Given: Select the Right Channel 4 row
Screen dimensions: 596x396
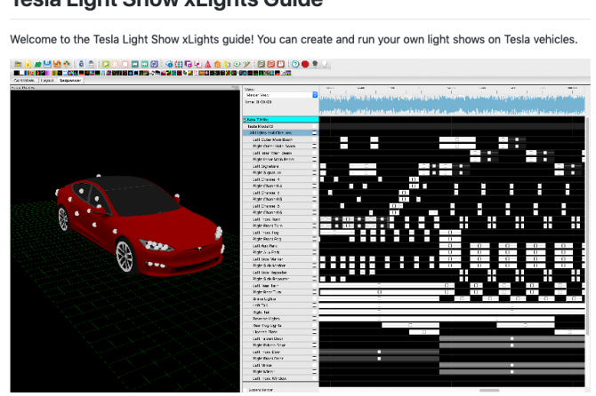Looking at the screenshot, I should point(280,186).
